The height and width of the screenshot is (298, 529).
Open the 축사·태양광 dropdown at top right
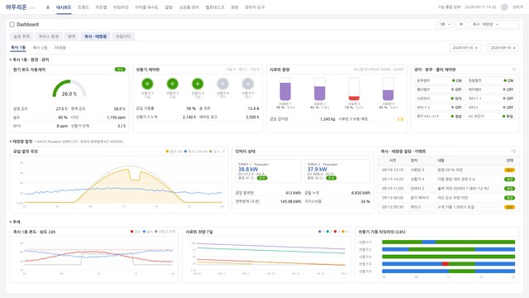pos(494,24)
